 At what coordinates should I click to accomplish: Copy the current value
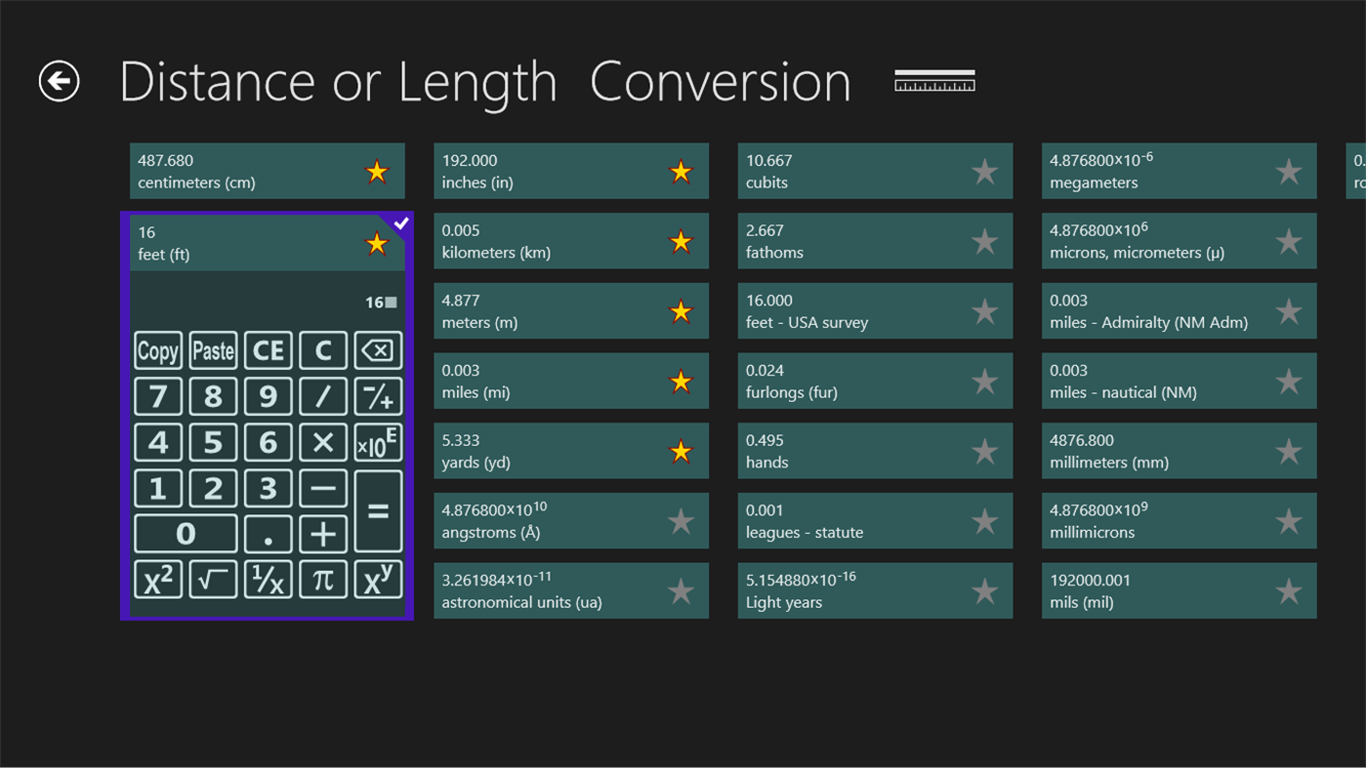point(157,350)
